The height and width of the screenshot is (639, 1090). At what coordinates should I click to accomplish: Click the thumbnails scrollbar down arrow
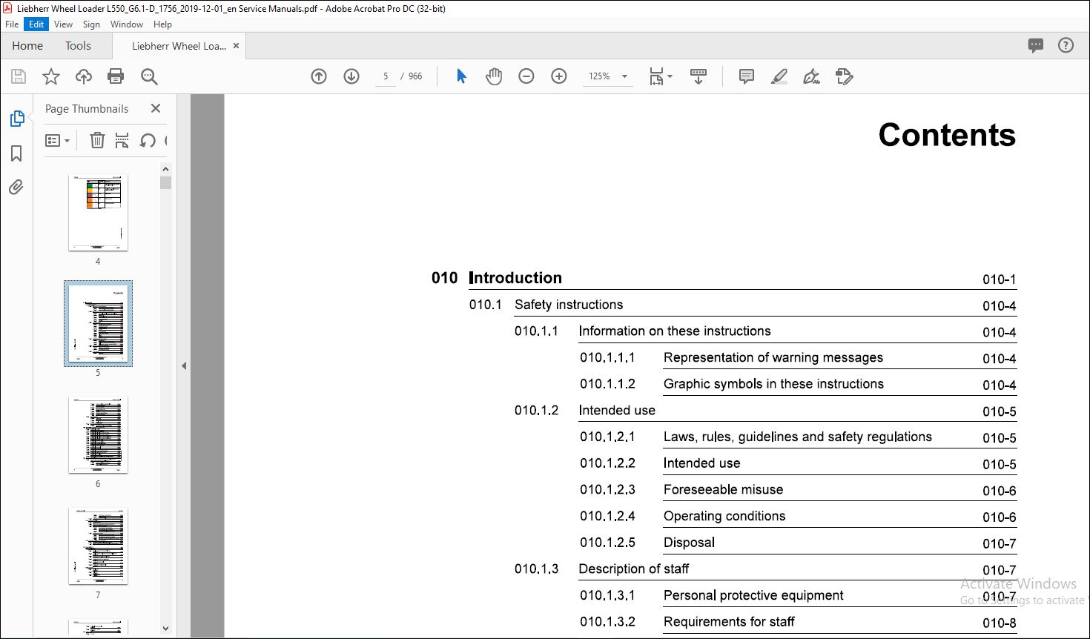click(165, 628)
